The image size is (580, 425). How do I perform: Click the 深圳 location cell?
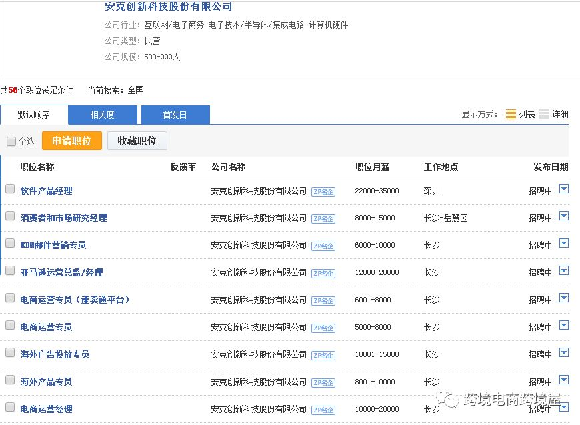coord(432,191)
